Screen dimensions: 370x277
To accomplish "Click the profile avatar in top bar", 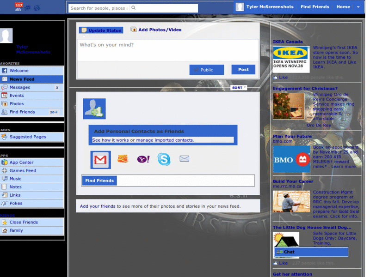I will coord(240,7).
